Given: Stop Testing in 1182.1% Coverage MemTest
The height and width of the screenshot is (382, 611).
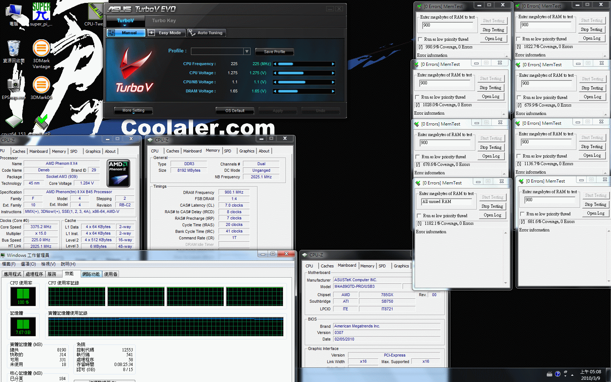Looking at the screenshot, I should click(x=492, y=206).
